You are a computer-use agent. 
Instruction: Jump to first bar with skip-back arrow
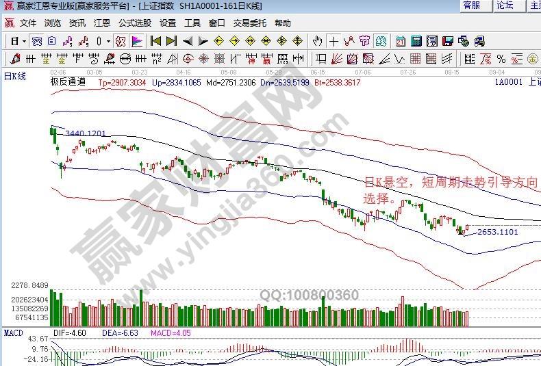pyautogui.click(x=156, y=41)
